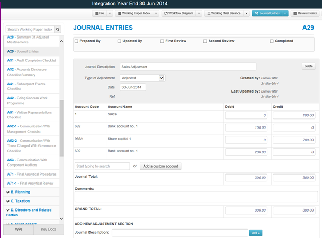Switch to the Key Docs tab
Viewport: 322px width, 238px height.
click(49, 229)
